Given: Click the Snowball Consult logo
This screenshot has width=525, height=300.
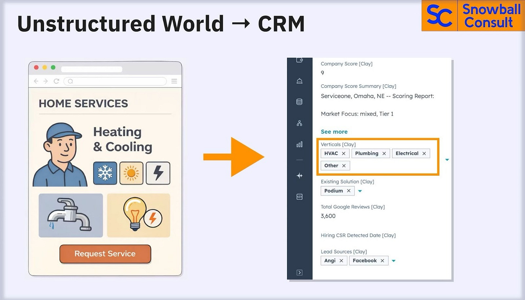Looking at the screenshot, I should pos(473,15).
